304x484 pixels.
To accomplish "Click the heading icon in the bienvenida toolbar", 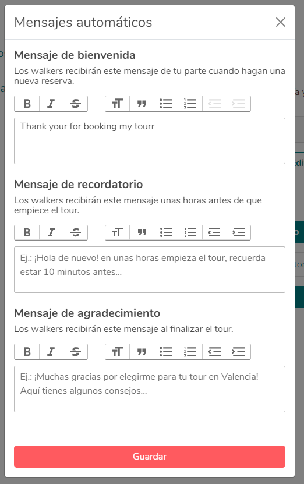I will click(117, 104).
